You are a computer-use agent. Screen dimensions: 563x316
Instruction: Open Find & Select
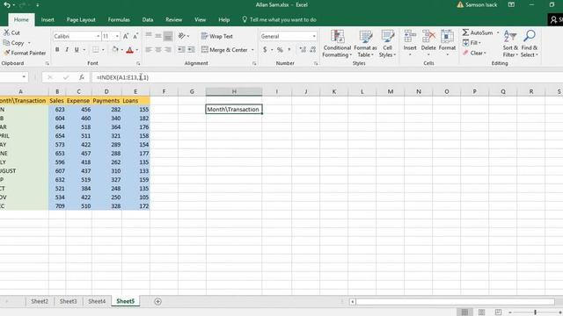click(530, 44)
